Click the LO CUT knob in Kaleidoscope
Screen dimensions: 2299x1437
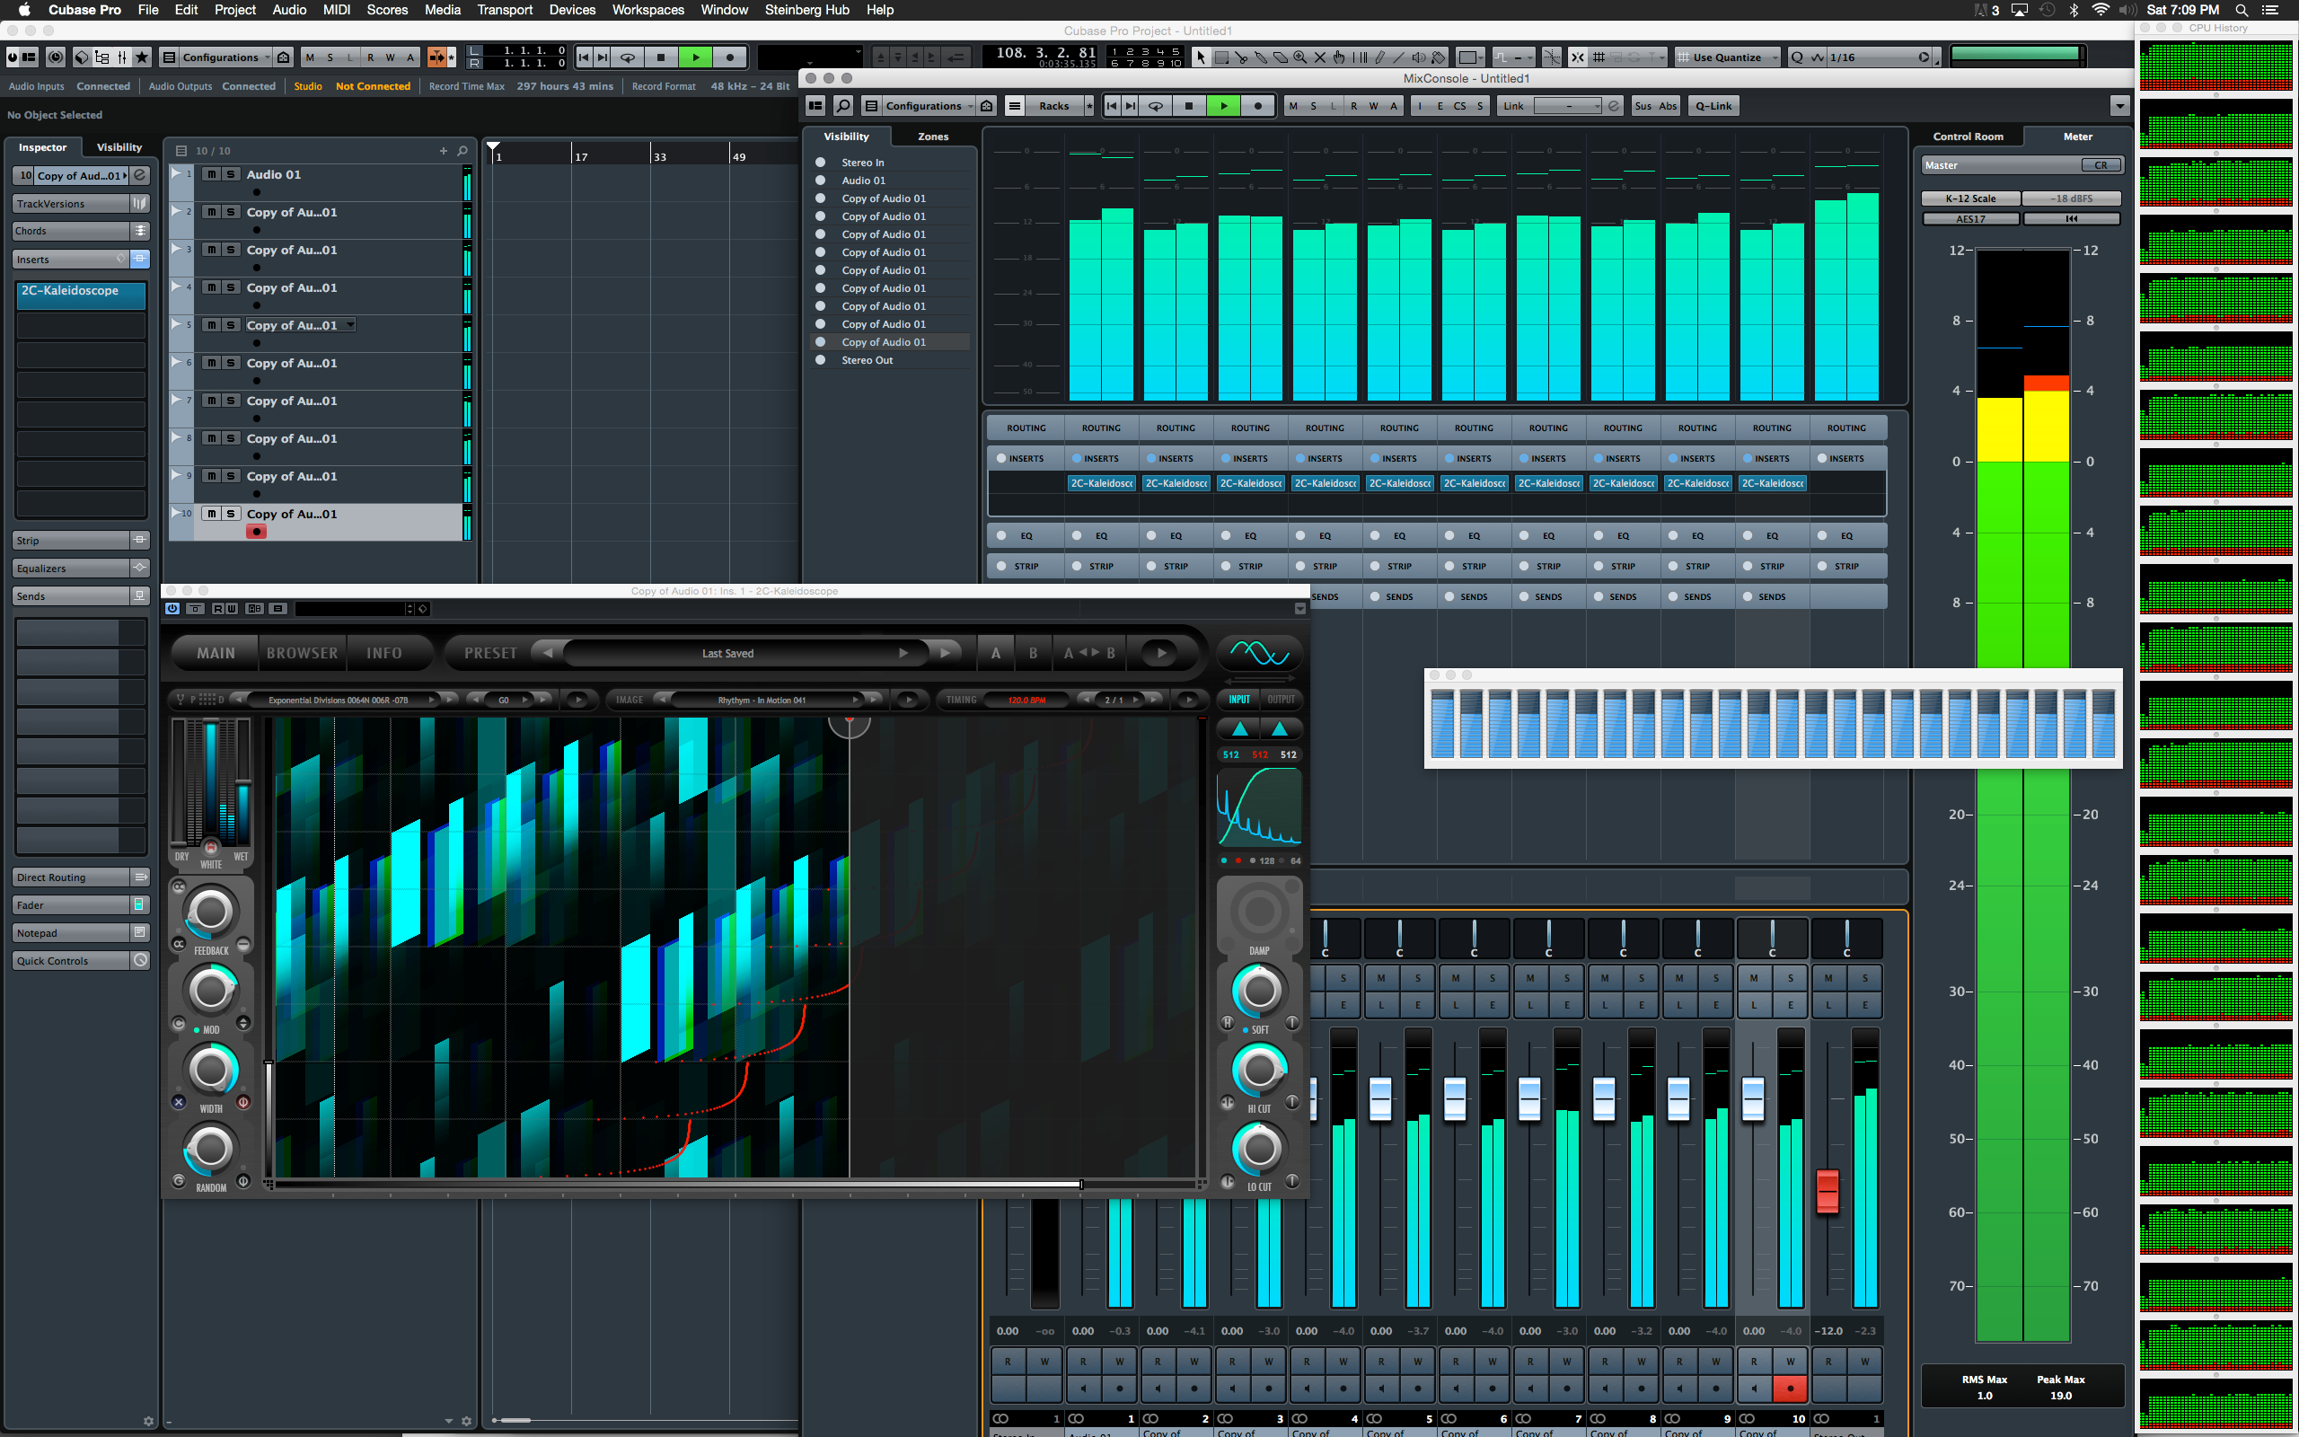[1259, 1149]
